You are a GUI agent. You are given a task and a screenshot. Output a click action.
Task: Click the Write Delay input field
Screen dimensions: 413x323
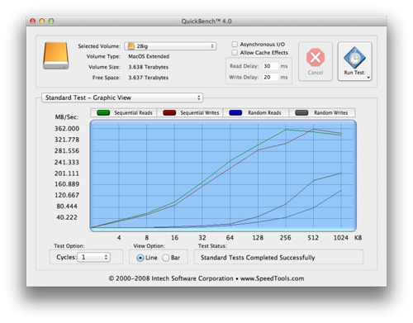pos(270,77)
